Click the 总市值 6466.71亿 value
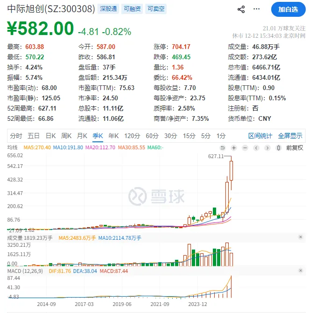 click(266, 67)
